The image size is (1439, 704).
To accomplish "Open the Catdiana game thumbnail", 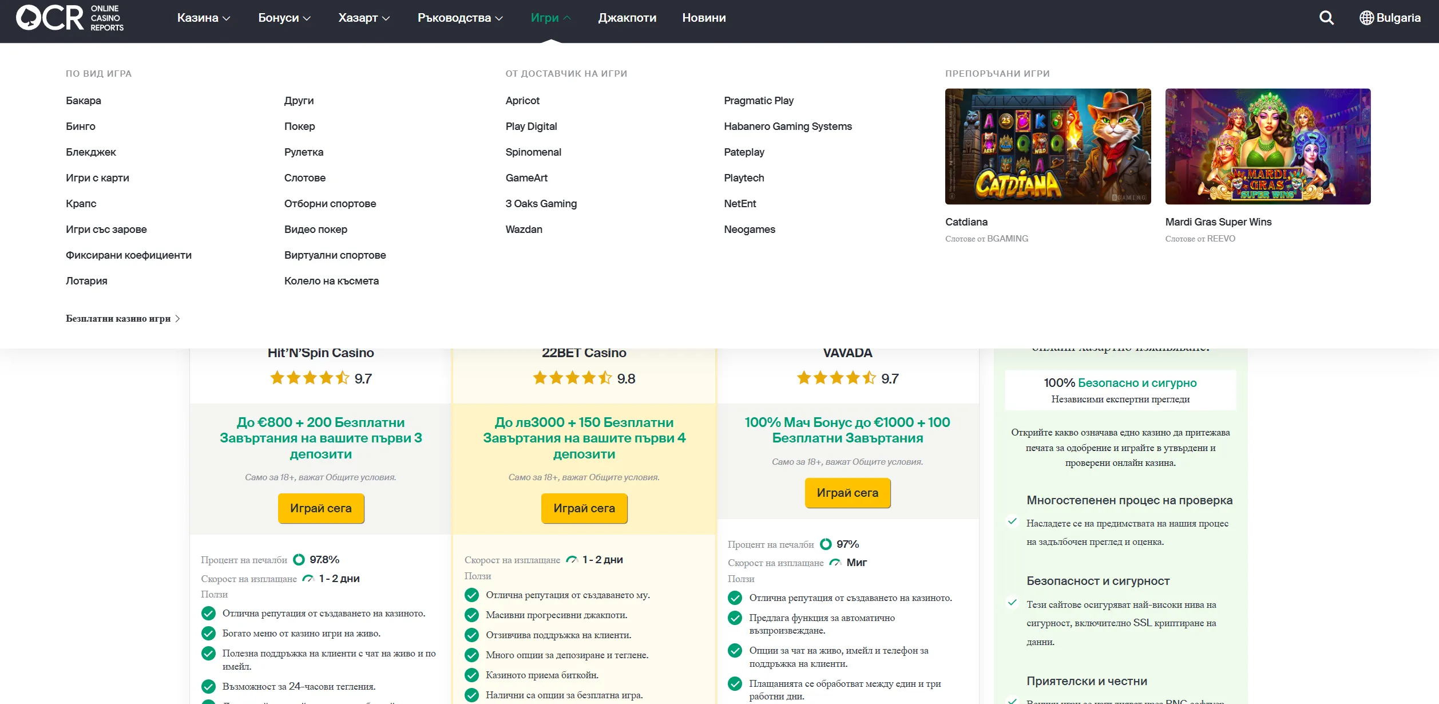I will pyautogui.click(x=1048, y=147).
